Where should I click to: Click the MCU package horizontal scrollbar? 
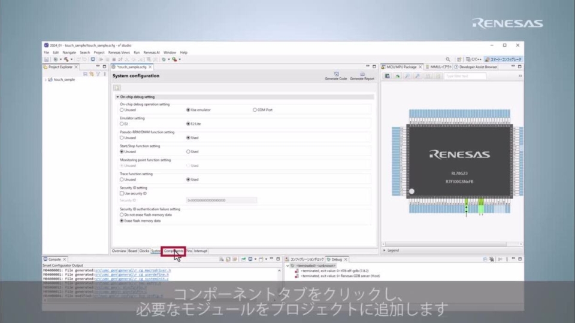[x=447, y=244]
